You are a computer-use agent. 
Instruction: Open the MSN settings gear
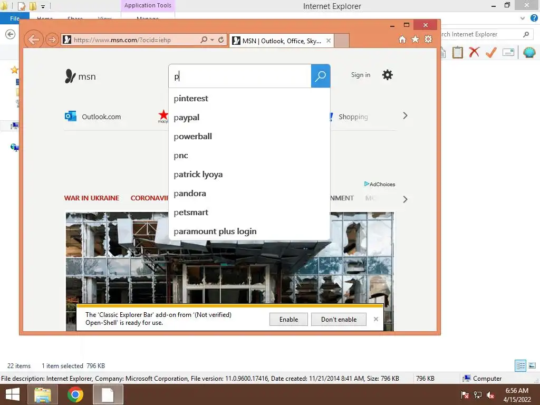click(388, 75)
